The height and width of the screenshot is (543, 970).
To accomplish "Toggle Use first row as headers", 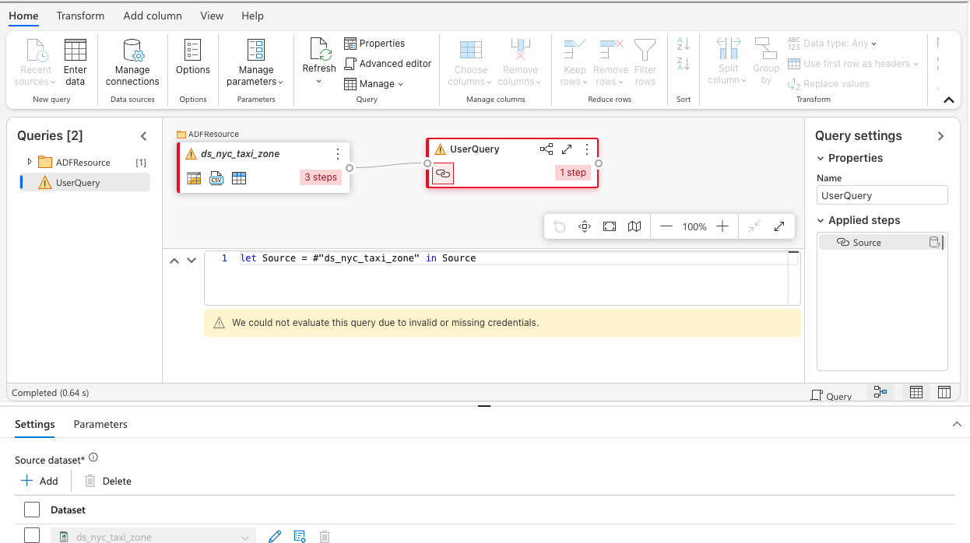I will pos(852,63).
